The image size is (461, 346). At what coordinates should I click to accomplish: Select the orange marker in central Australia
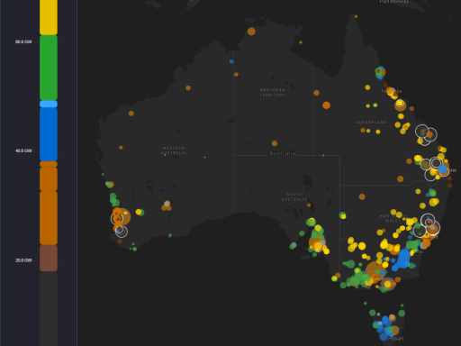coord(275,143)
